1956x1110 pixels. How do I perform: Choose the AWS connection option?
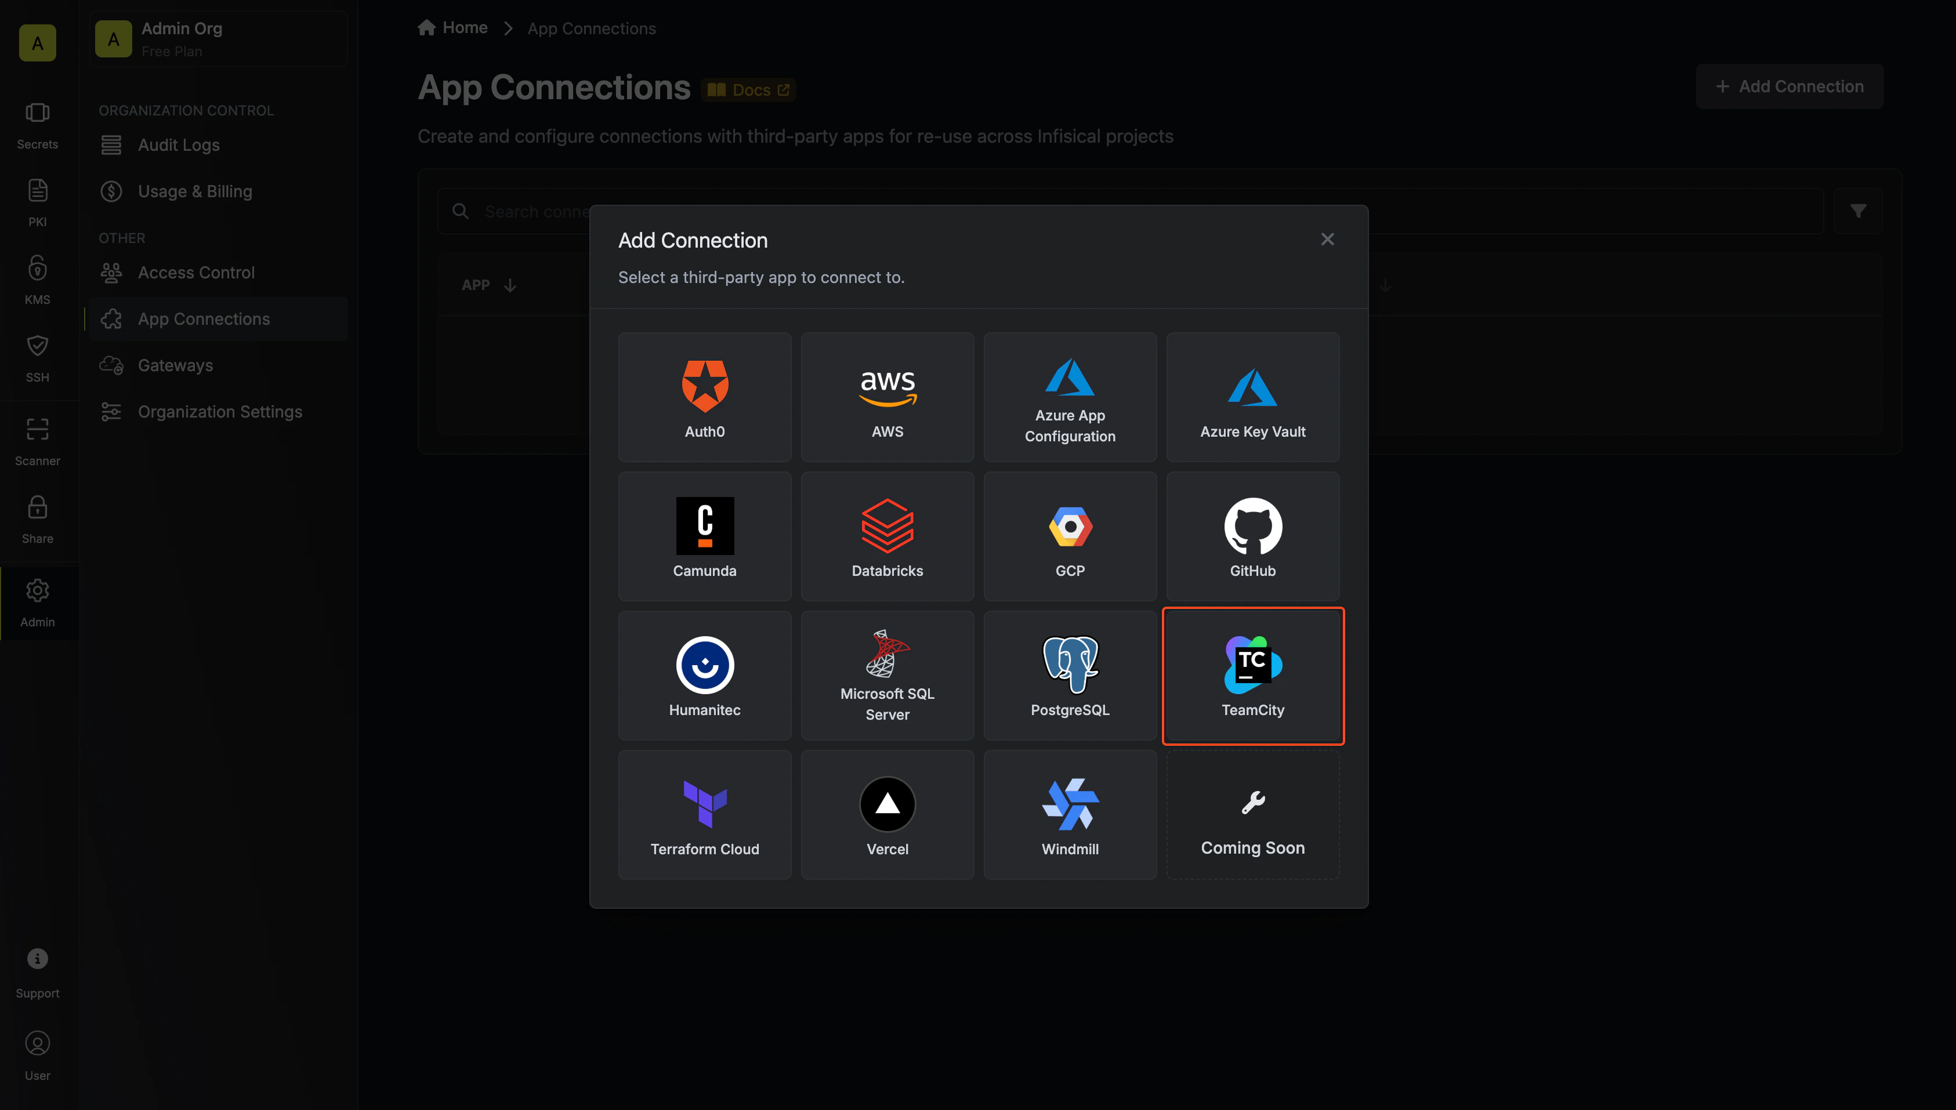(x=887, y=397)
